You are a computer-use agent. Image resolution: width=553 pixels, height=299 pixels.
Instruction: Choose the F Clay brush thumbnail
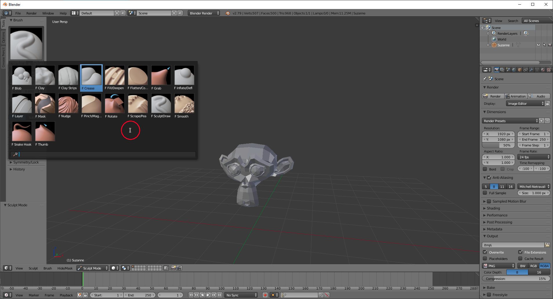coord(45,78)
